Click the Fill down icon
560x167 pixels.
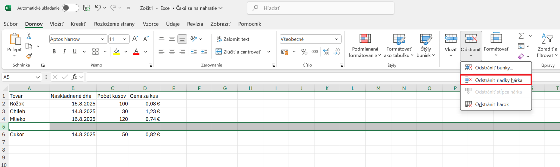(x=521, y=46)
